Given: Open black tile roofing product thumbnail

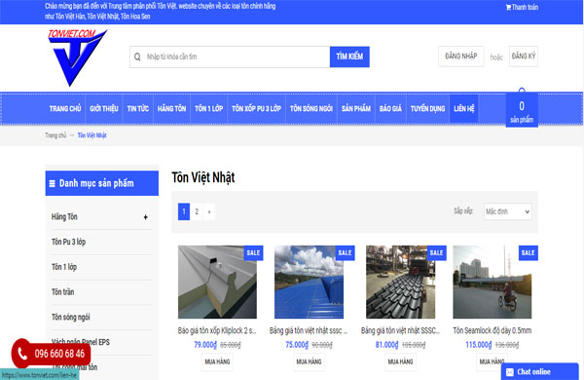Looking at the screenshot, I should [400, 282].
